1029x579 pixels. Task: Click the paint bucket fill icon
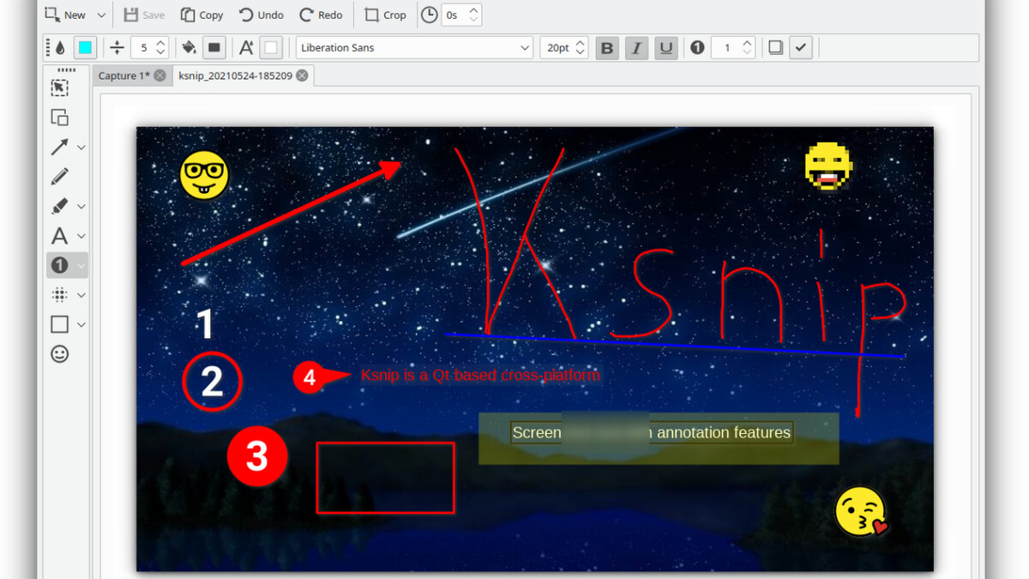pyautogui.click(x=189, y=48)
